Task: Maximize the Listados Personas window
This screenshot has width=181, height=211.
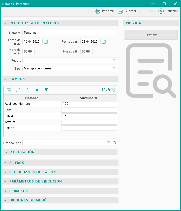Action: point(164,4)
